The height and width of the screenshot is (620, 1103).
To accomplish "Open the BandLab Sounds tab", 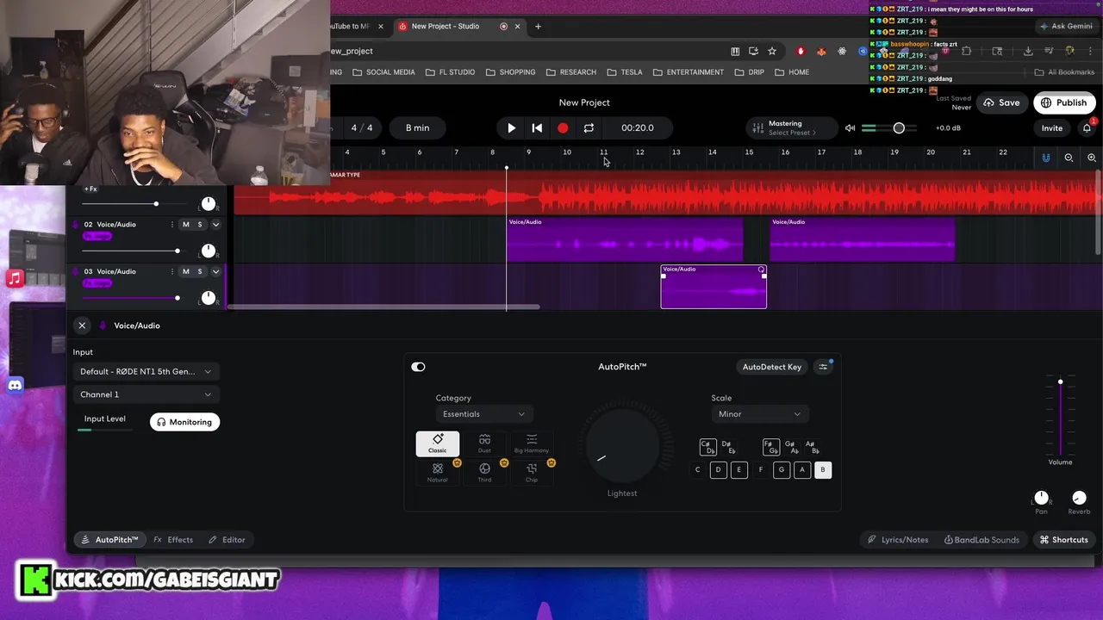I will pyautogui.click(x=981, y=540).
